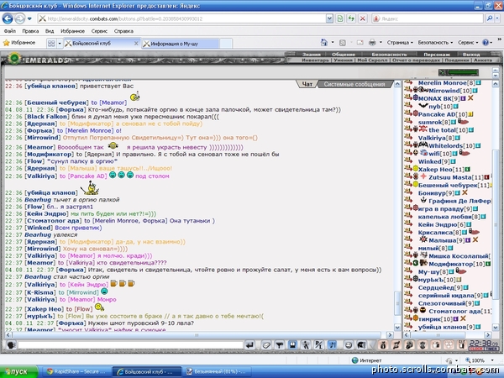
Task: Select user Хакер Нео[11] in player list
Action: coord(439,169)
